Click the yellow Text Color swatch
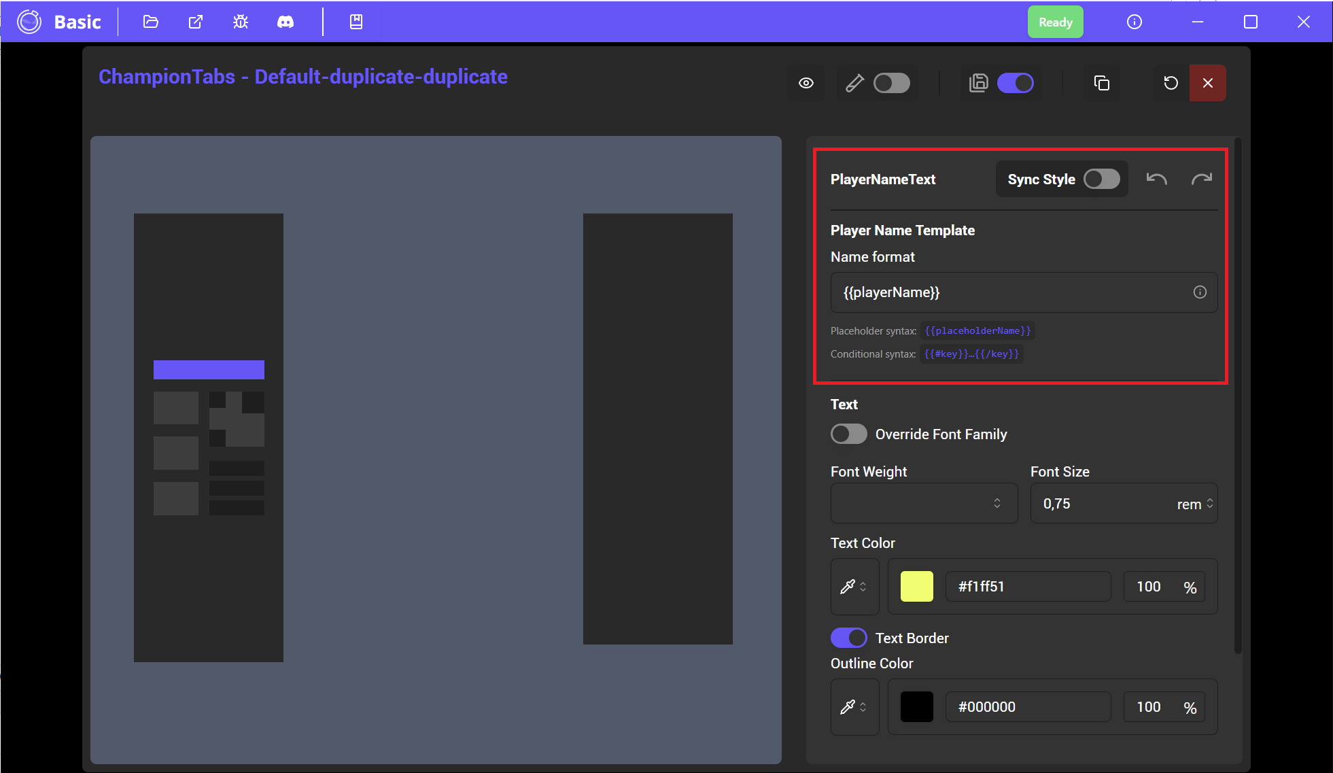 (916, 587)
